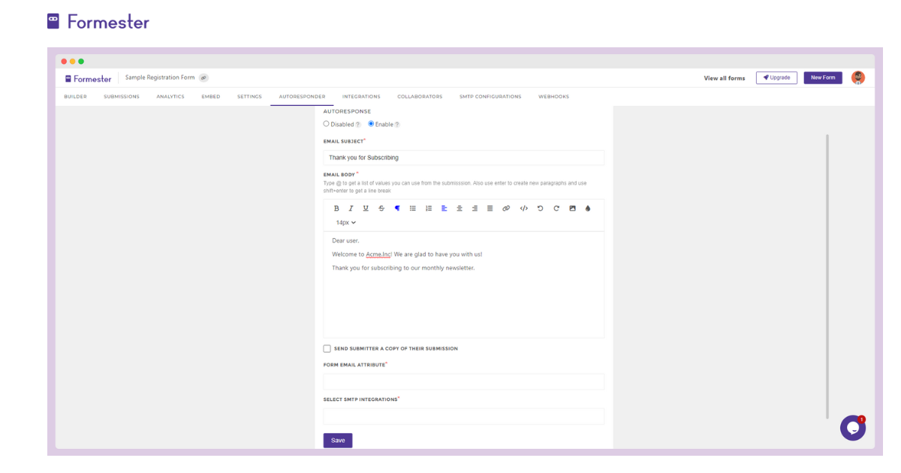Open the Select SMTP Integrations dropdown
Screen dimensions: 901x473
point(463,416)
